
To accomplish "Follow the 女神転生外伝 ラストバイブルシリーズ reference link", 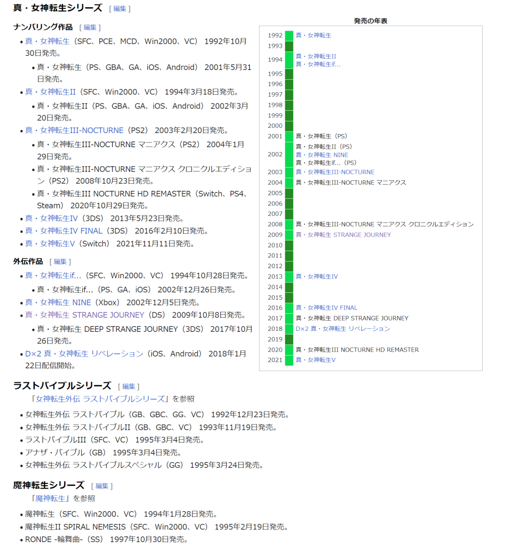I will [100, 399].
